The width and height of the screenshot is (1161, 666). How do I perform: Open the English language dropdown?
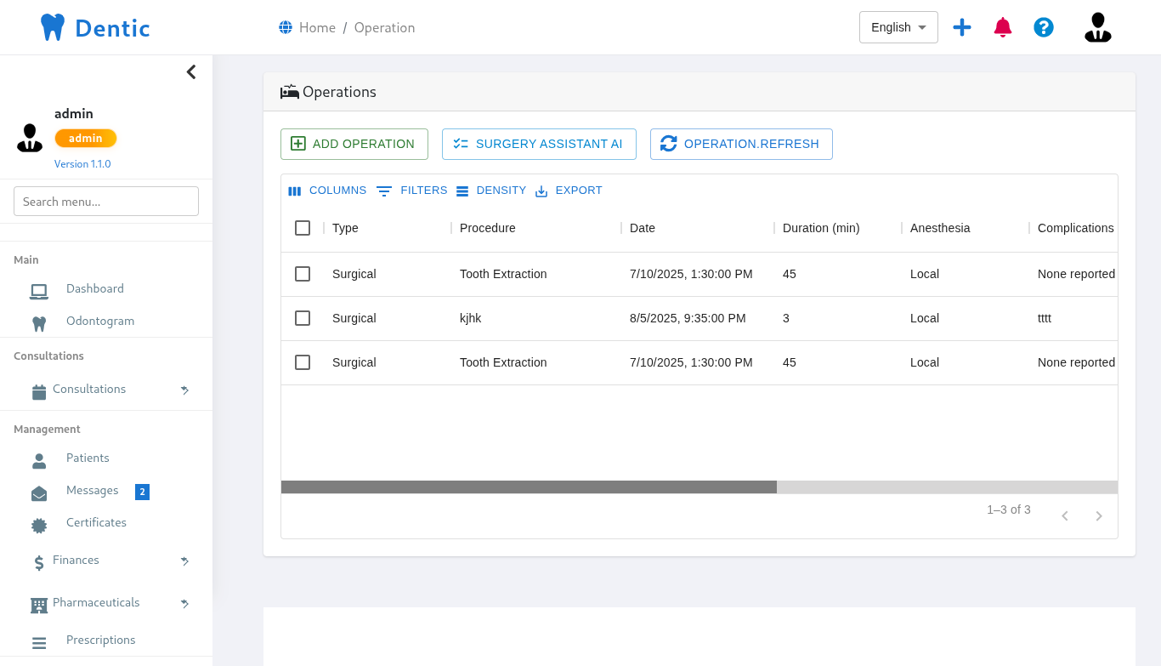click(x=898, y=27)
